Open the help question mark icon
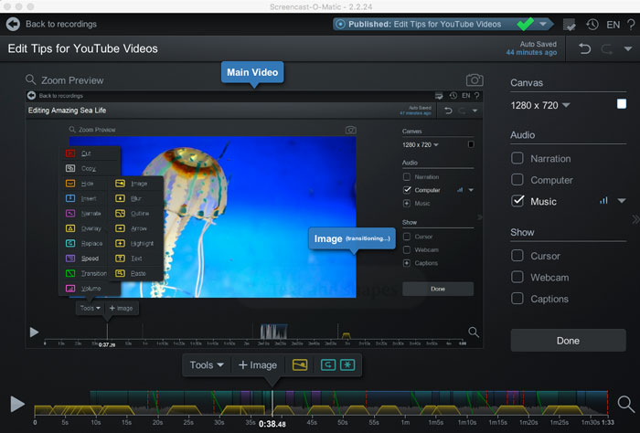Viewport: 640px width, 433px height. (x=631, y=25)
